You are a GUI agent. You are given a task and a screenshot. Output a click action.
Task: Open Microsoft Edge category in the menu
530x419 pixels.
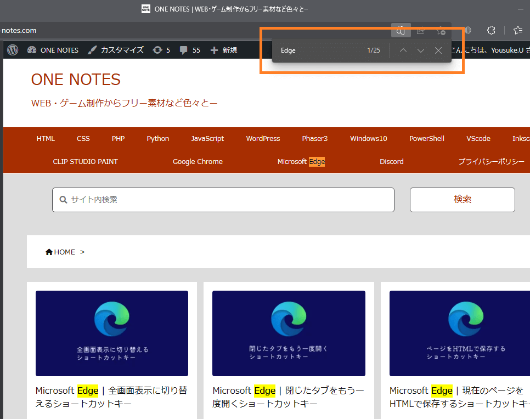(301, 161)
